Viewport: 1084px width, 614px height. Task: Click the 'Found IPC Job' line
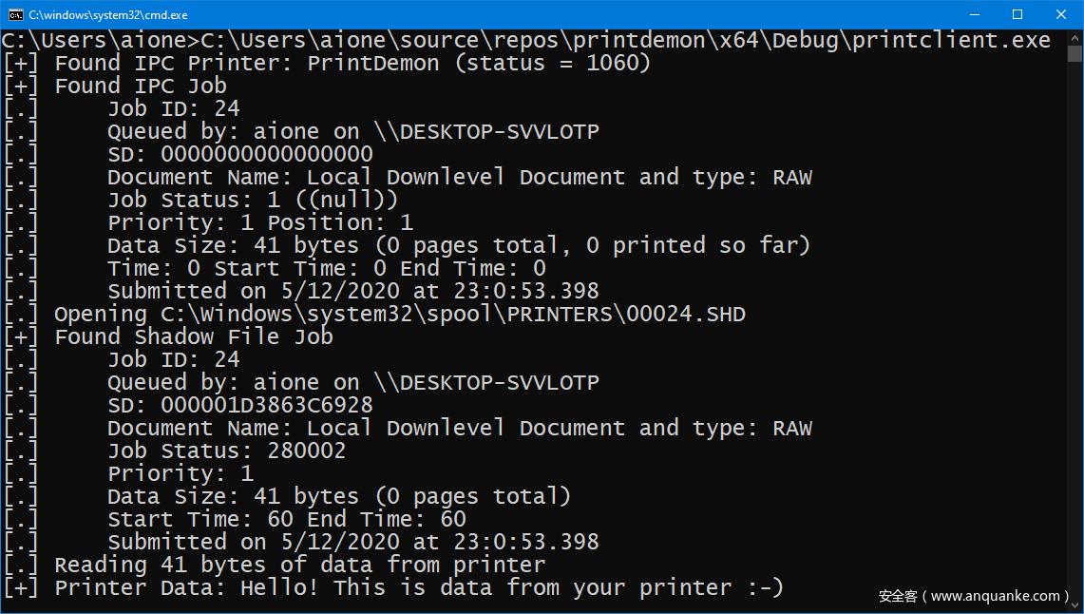click(141, 86)
